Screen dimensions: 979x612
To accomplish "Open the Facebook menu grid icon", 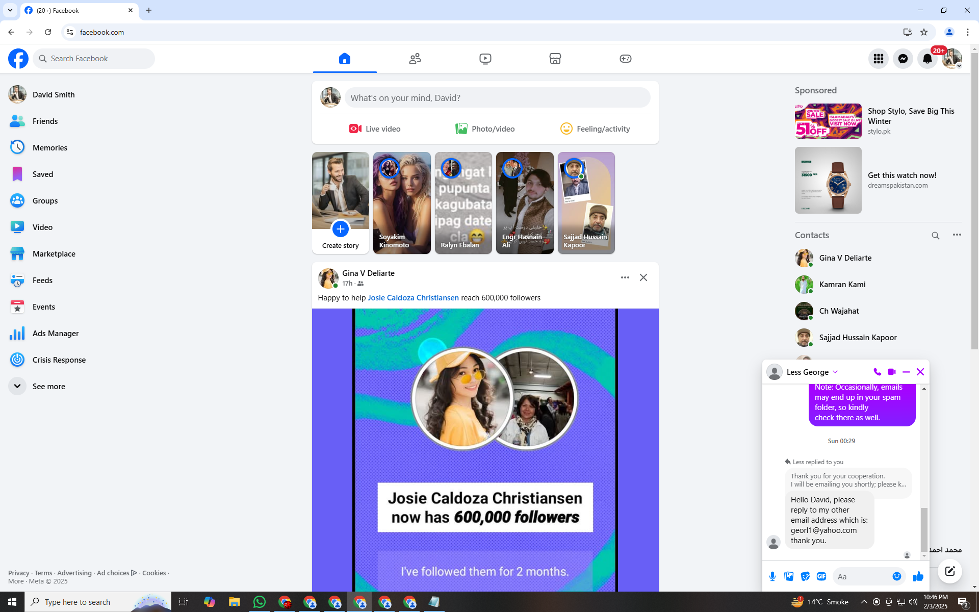I will coord(878,59).
